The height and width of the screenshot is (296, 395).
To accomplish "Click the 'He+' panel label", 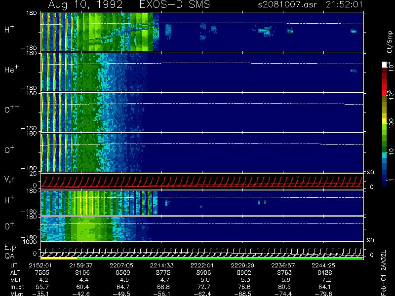I will 11,69.
